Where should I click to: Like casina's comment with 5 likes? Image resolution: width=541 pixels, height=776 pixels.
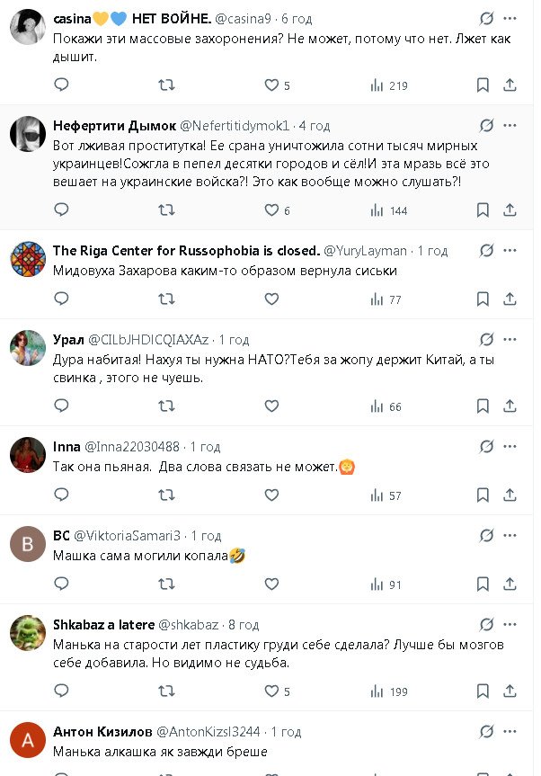tap(271, 85)
